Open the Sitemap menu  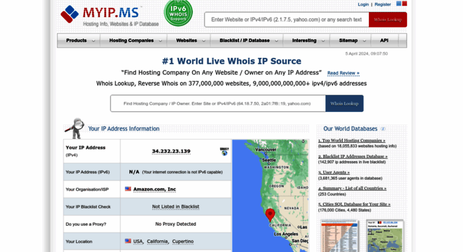pos(348,41)
